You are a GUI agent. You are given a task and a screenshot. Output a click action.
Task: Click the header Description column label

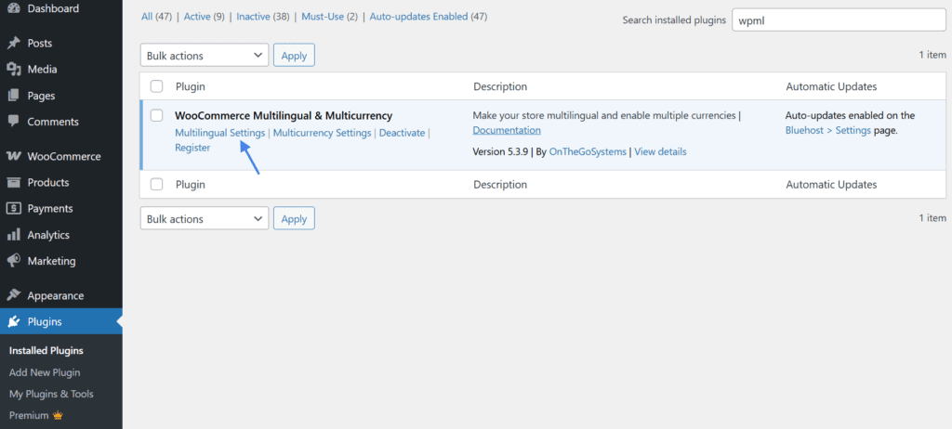499,86
